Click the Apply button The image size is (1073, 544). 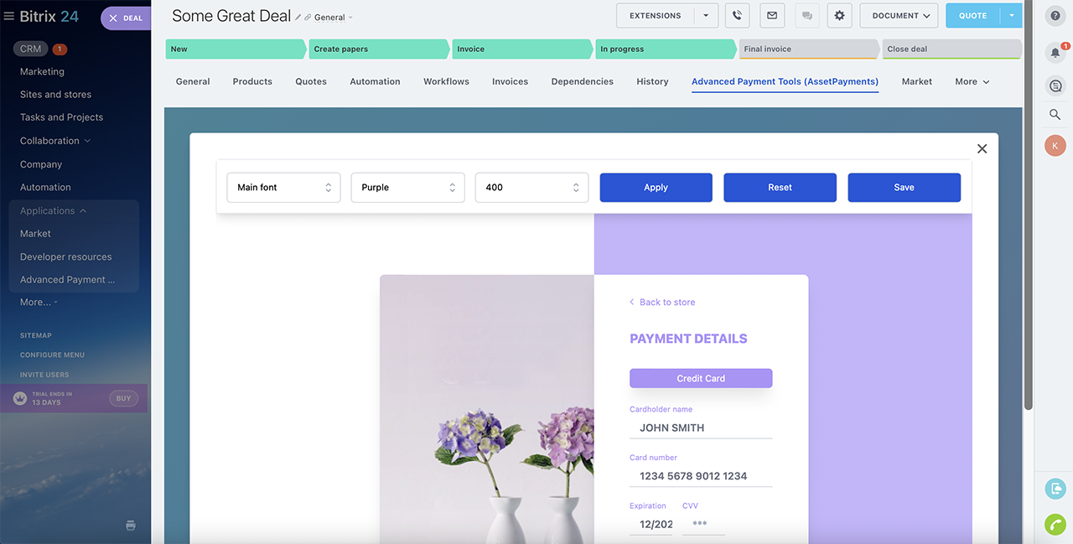click(656, 188)
